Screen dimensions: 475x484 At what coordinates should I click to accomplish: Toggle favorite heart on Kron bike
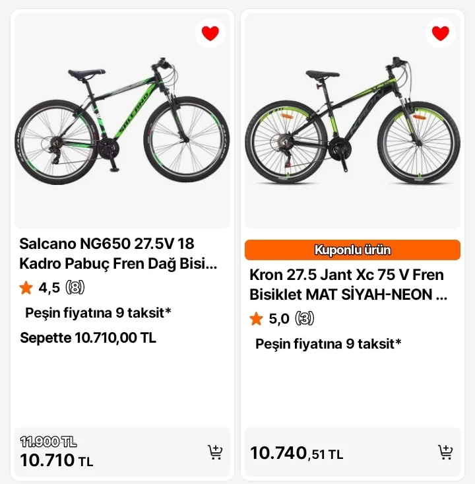click(440, 33)
